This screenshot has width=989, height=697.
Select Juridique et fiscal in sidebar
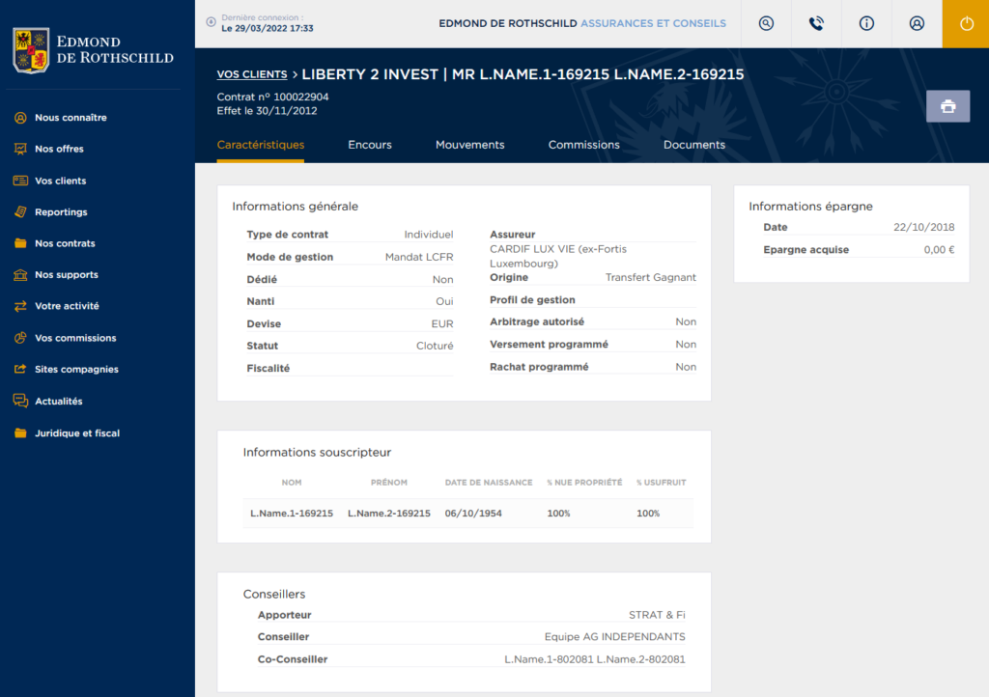(x=77, y=433)
